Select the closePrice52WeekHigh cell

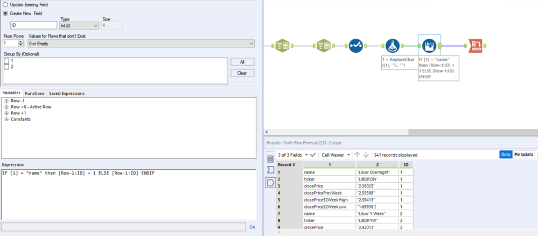(330, 199)
